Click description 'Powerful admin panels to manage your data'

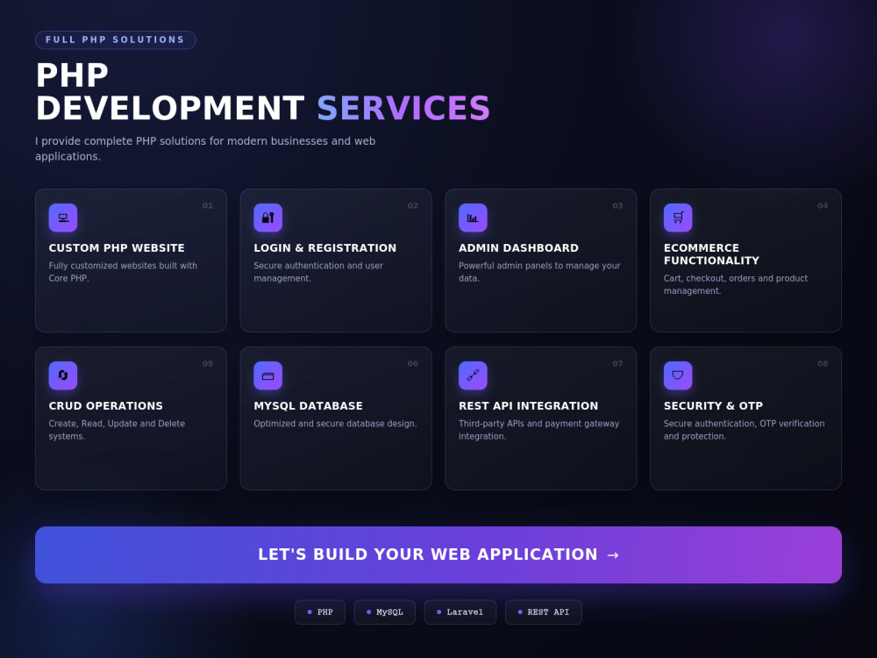point(539,272)
